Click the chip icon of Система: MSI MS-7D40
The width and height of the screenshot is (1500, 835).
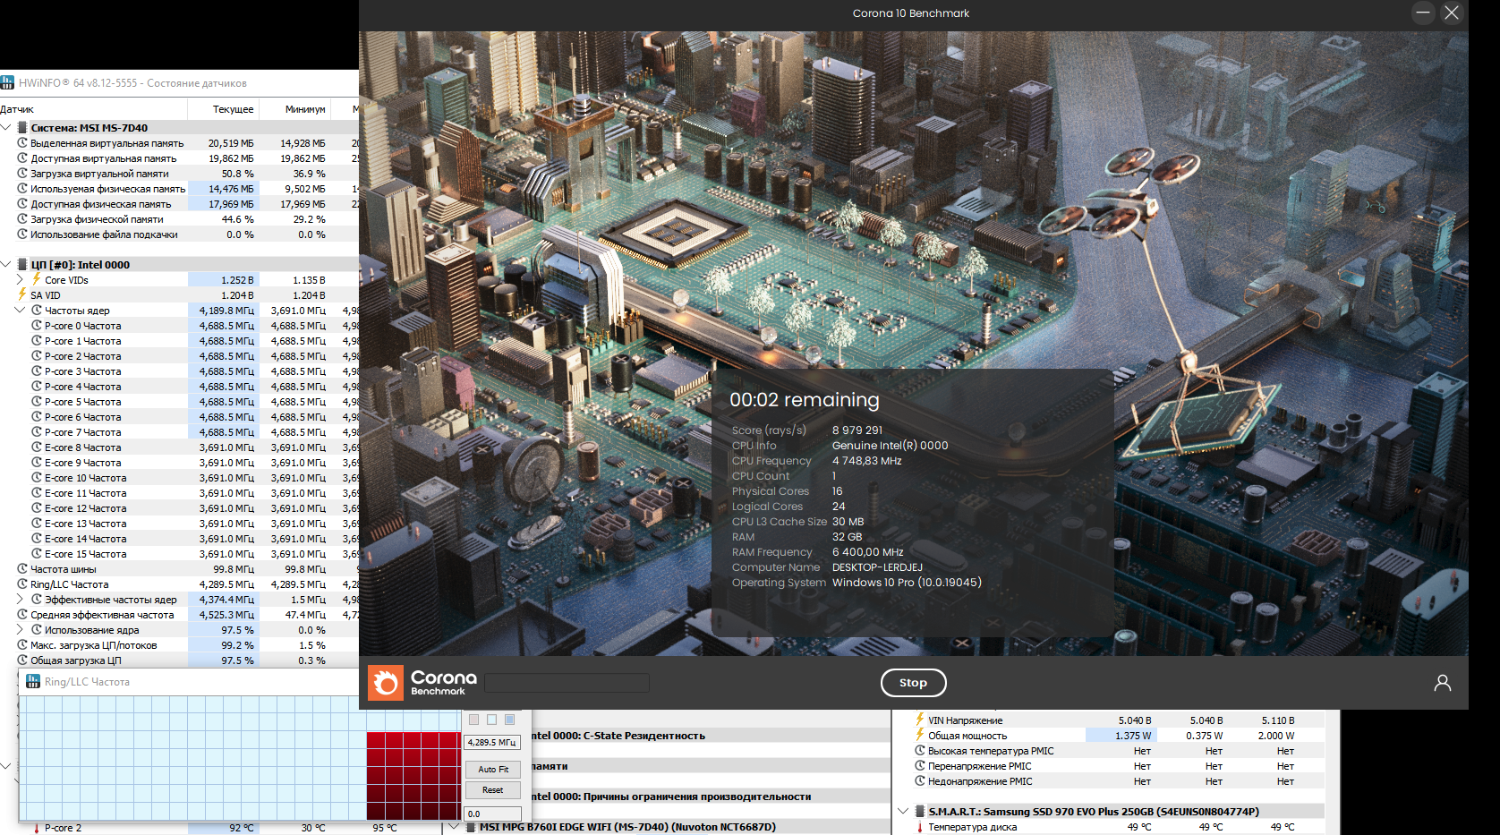22,127
